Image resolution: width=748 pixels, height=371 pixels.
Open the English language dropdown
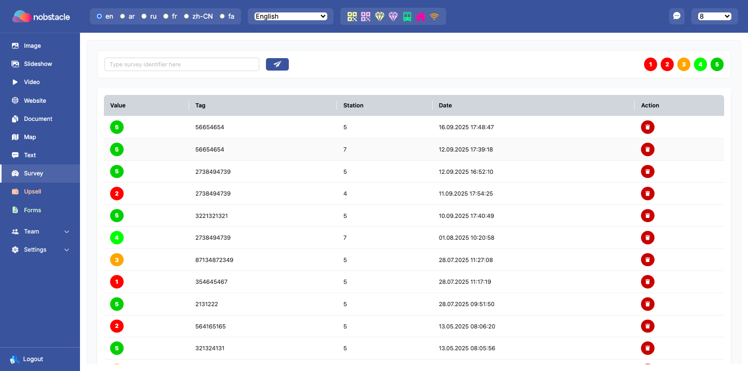click(x=290, y=17)
